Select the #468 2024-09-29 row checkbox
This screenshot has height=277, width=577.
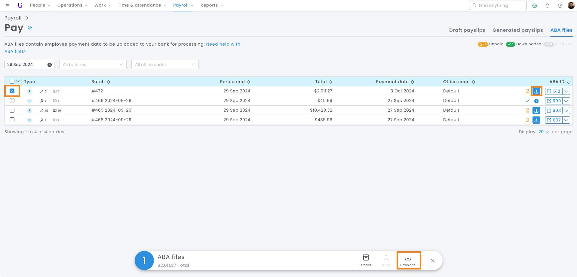[12, 120]
